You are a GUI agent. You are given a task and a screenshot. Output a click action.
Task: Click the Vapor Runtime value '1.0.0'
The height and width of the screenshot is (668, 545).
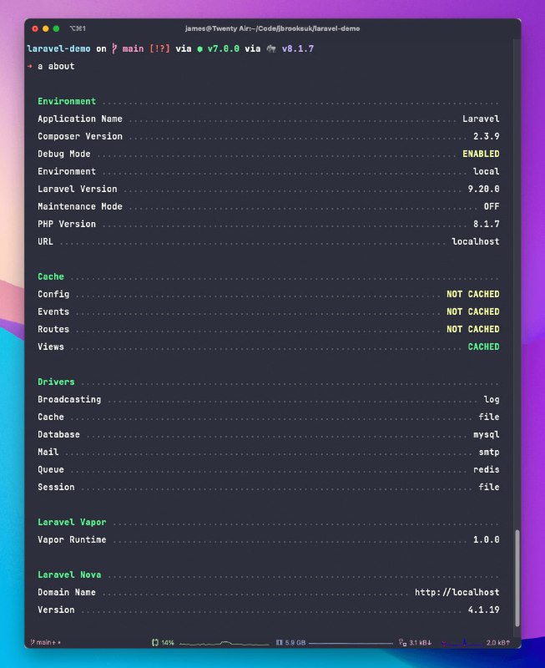point(487,539)
